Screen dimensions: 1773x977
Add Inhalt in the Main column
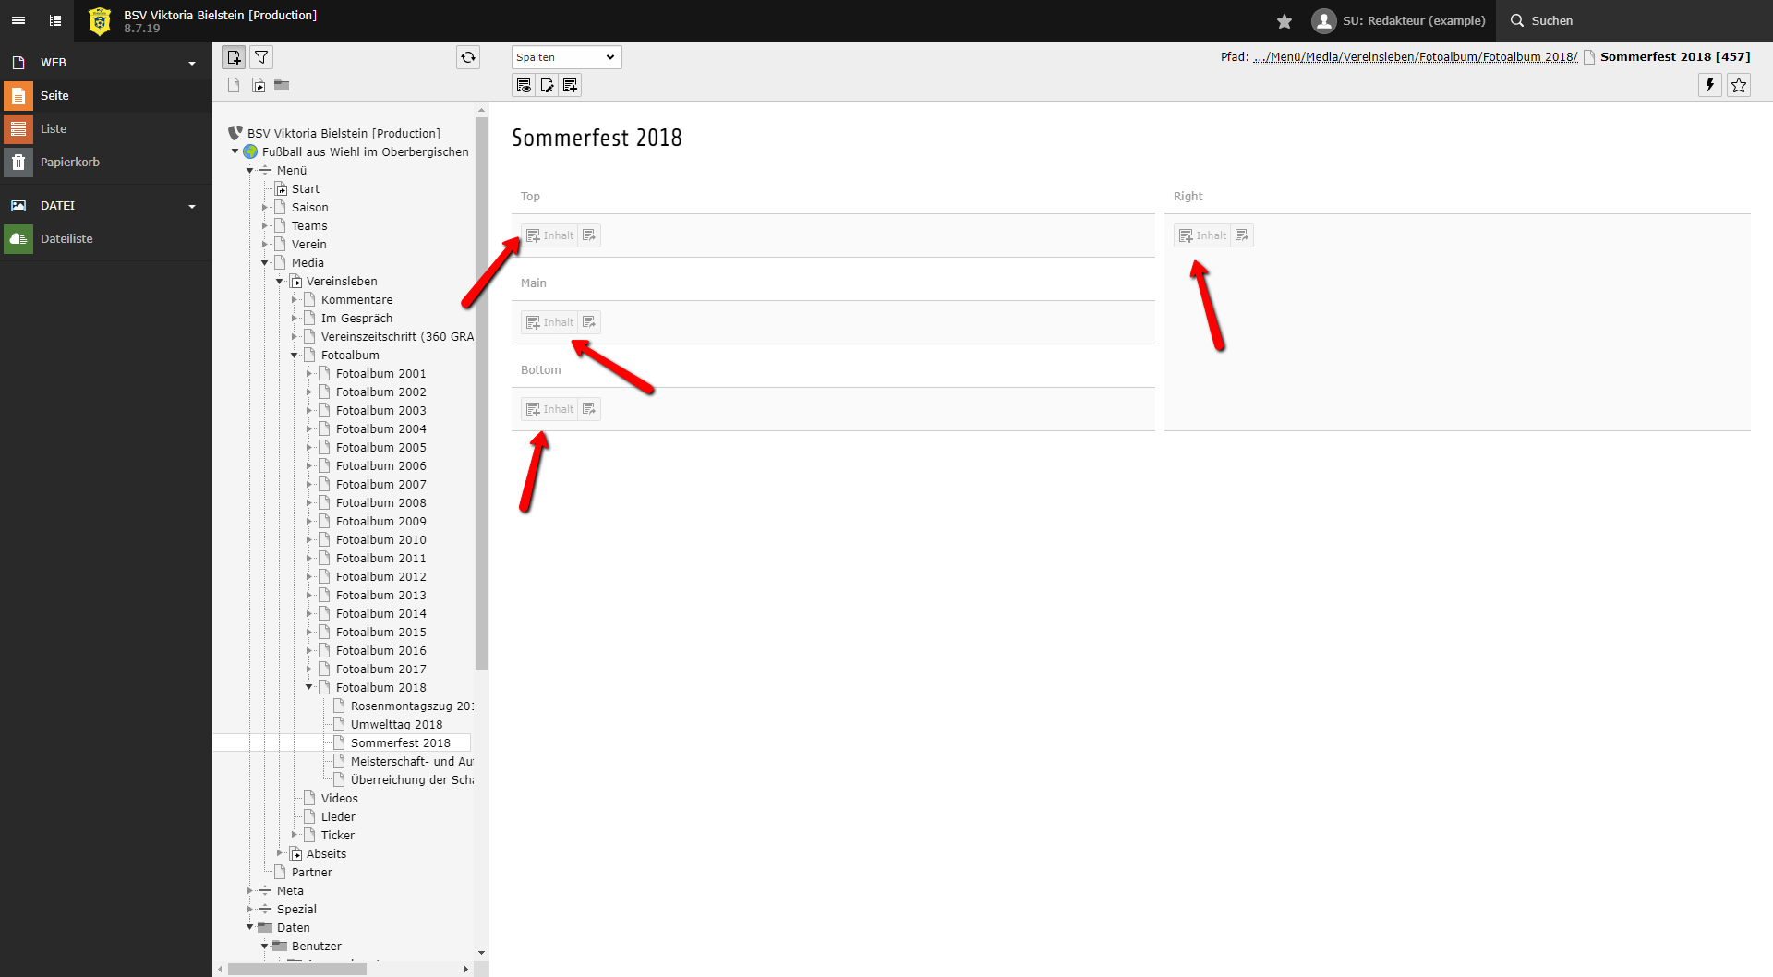coord(549,322)
